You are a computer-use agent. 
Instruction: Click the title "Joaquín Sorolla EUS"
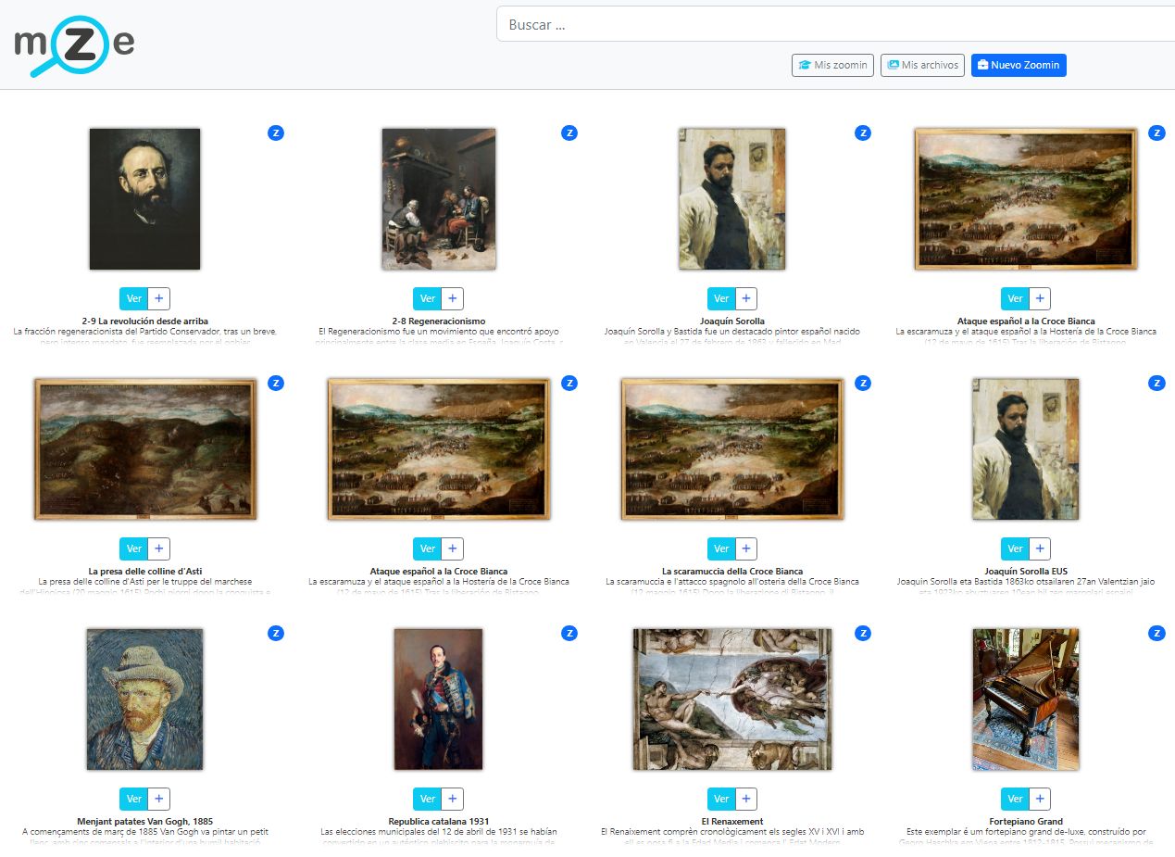click(x=1026, y=572)
